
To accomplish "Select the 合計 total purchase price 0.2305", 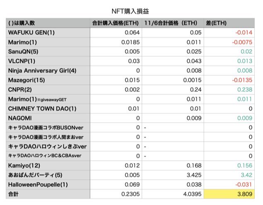I will pyautogui.click(x=130, y=194).
